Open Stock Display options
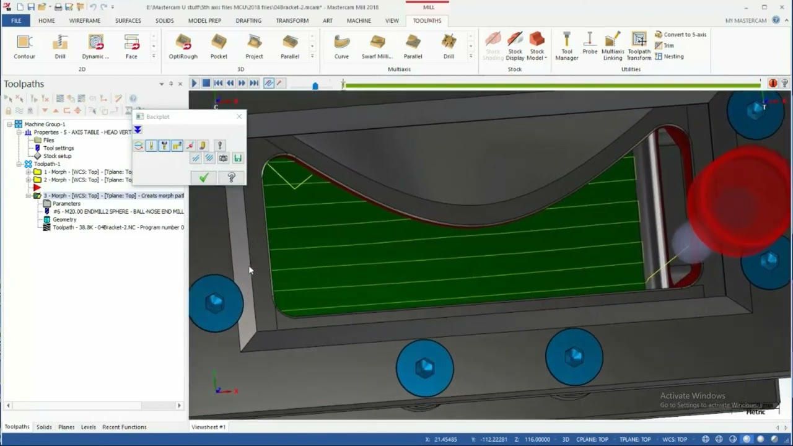This screenshot has width=793, height=446. [x=515, y=47]
